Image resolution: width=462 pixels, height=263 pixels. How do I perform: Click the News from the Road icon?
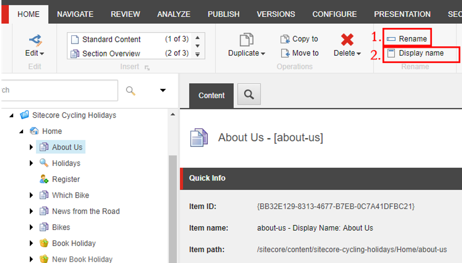coord(44,211)
